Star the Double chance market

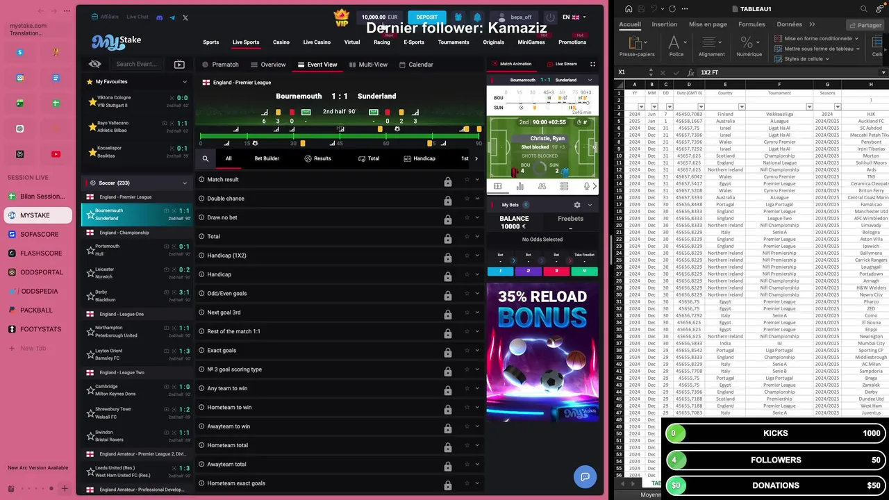tap(467, 199)
